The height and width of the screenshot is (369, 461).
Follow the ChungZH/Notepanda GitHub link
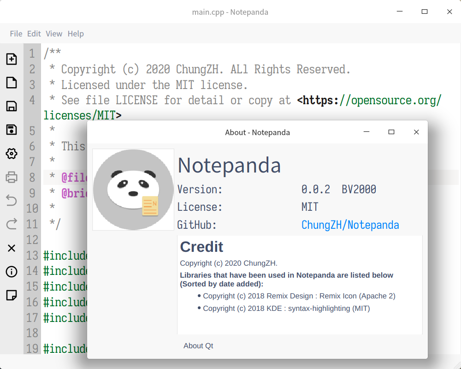[x=350, y=225]
